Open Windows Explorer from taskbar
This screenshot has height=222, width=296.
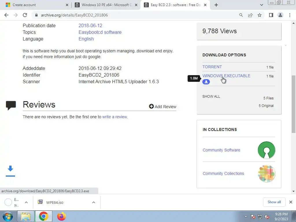[x=26, y=216]
